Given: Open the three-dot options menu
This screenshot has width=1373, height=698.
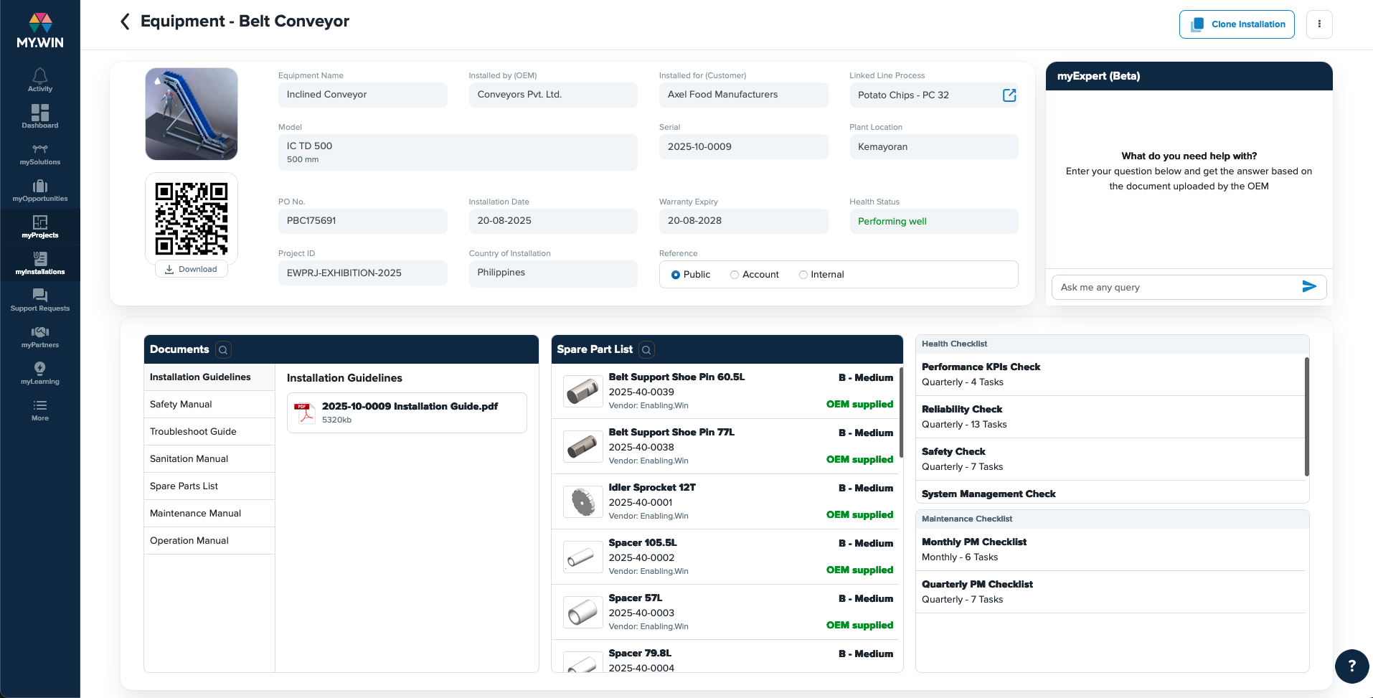Looking at the screenshot, I should point(1319,24).
